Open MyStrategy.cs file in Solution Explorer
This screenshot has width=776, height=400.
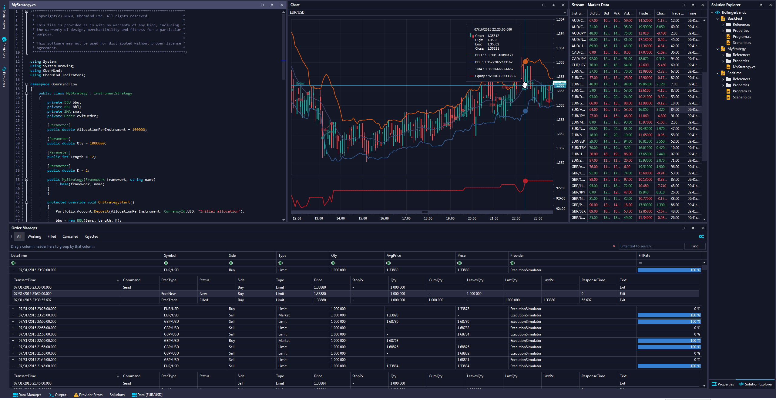coord(744,67)
